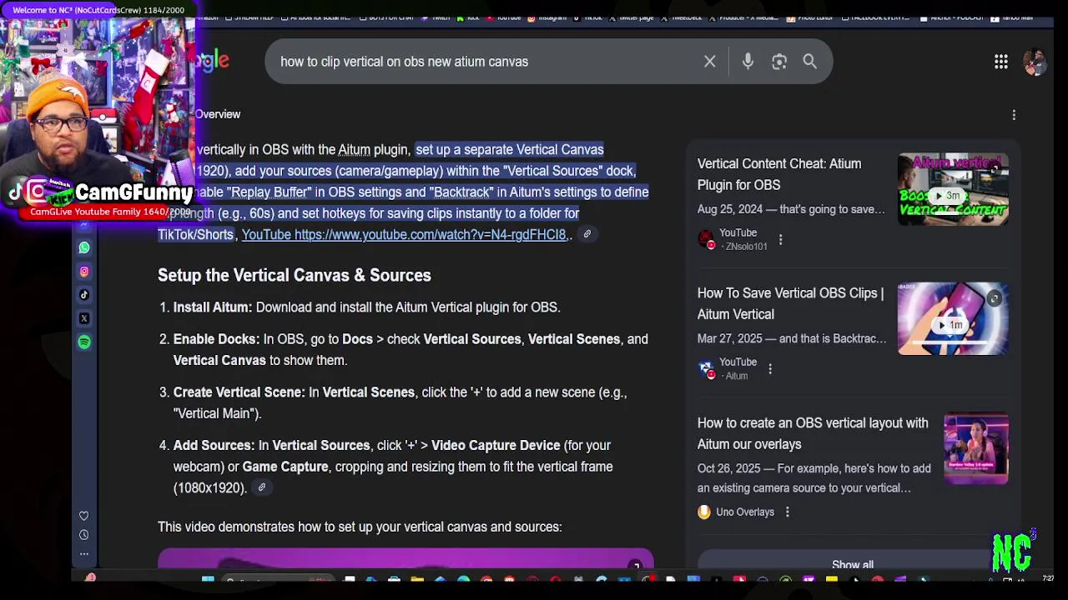Screen dimensions: 1068x600
Task: Open options for Aitum YouTube video result
Action: coord(769,369)
